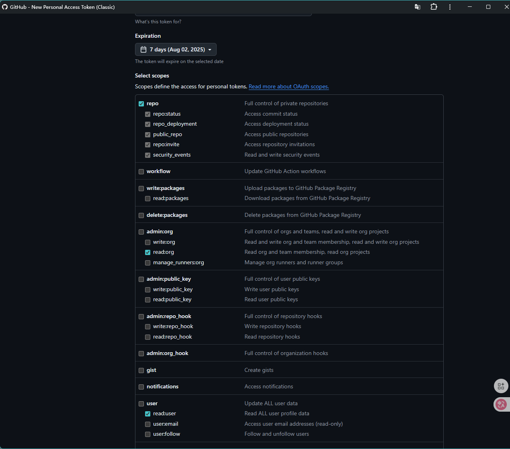Check the delete:packages checkbox
Viewport: 510px width, 449px height.
click(x=141, y=215)
